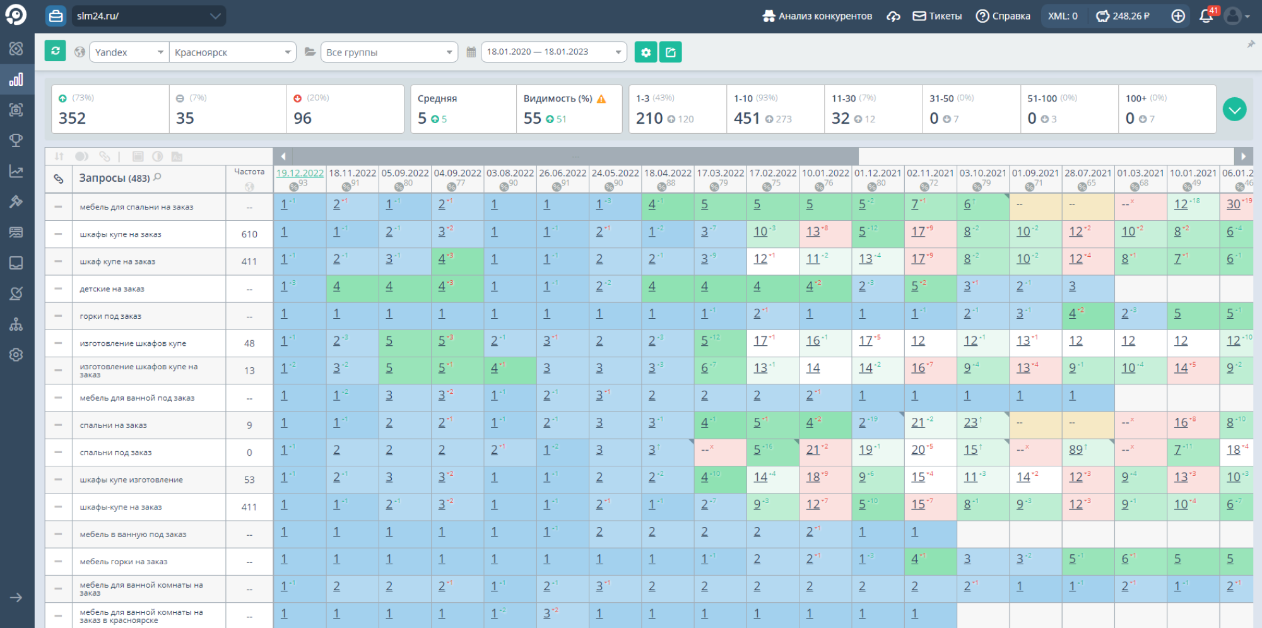Click query 'горки под заказ'
The height and width of the screenshot is (628, 1262).
[110, 316]
